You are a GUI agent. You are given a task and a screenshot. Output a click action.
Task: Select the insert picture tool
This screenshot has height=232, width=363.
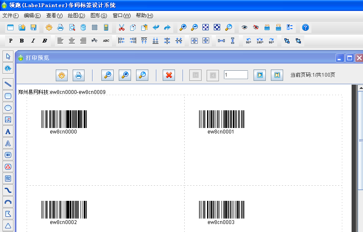[x=8, y=120]
